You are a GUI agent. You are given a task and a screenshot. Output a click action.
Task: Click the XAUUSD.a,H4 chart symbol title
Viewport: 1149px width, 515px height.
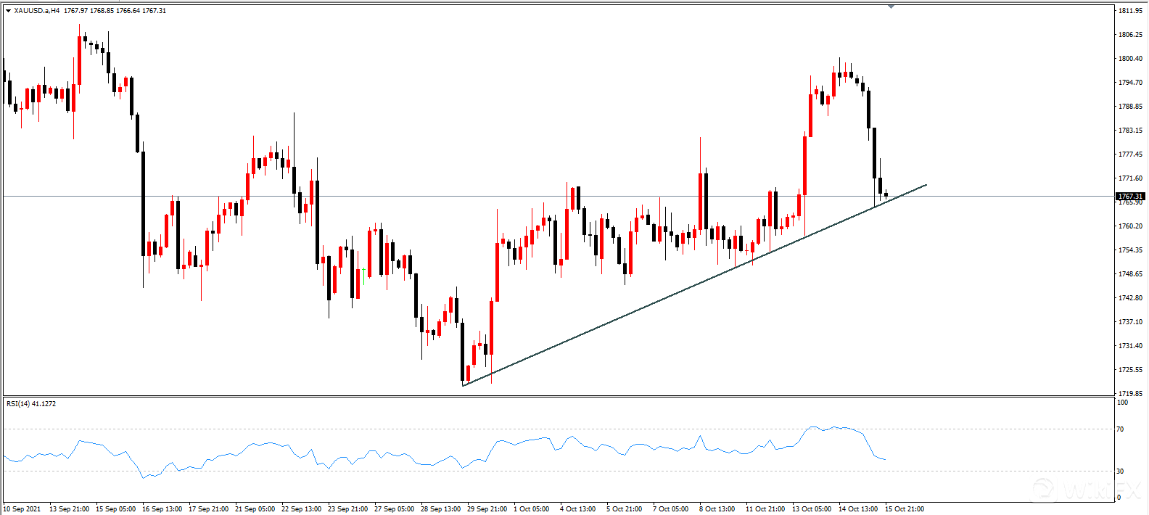coord(37,11)
